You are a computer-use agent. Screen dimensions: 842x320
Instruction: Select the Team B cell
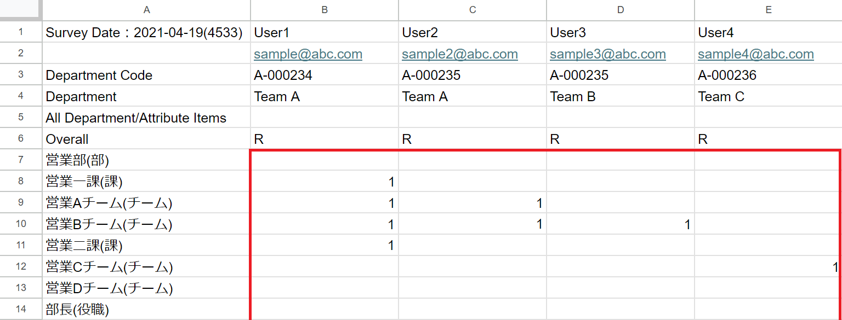pyautogui.click(x=573, y=97)
